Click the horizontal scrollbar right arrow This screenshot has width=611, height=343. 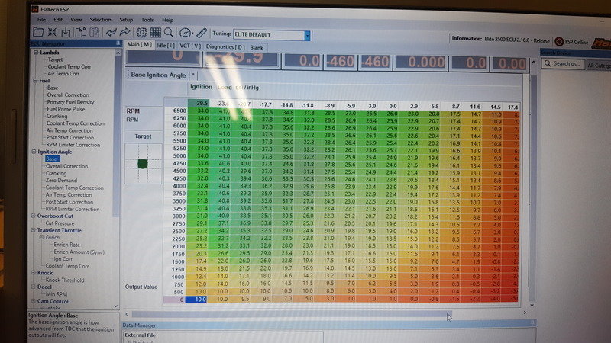click(x=525, y=313)
